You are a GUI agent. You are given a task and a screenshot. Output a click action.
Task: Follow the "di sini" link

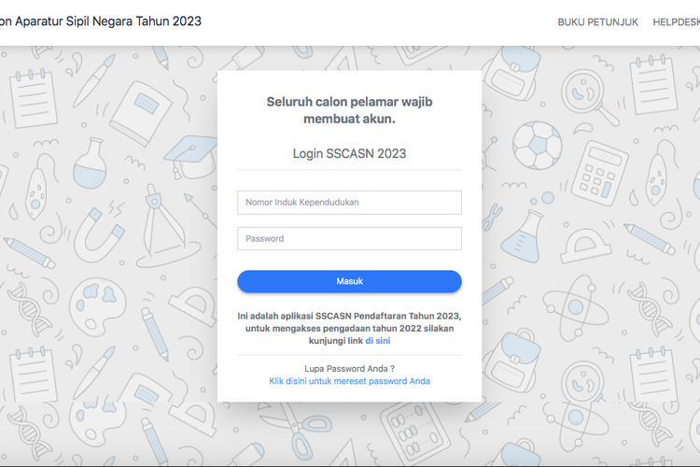point(378,341)
